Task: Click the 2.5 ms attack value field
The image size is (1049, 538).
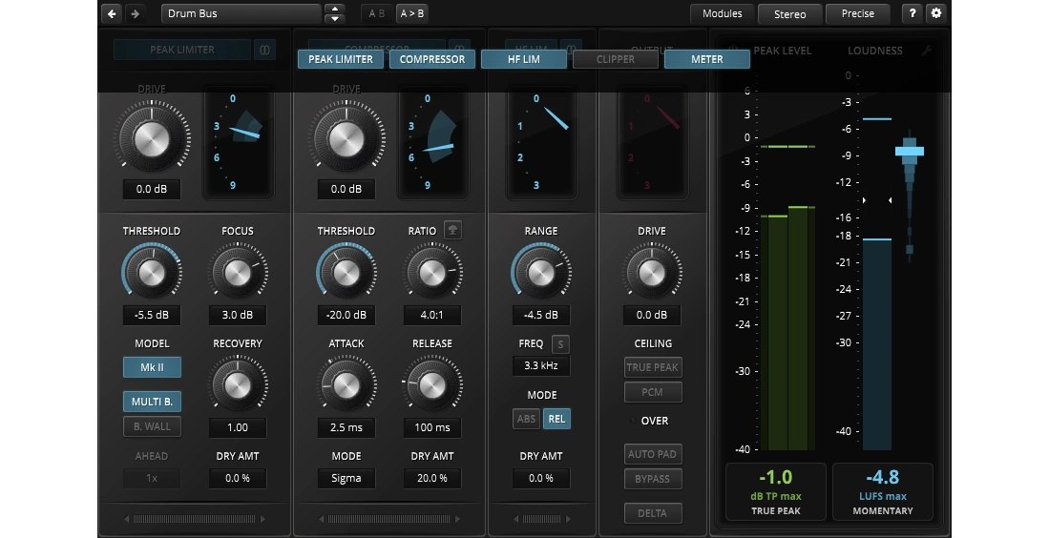Action: tap(346, 427)
